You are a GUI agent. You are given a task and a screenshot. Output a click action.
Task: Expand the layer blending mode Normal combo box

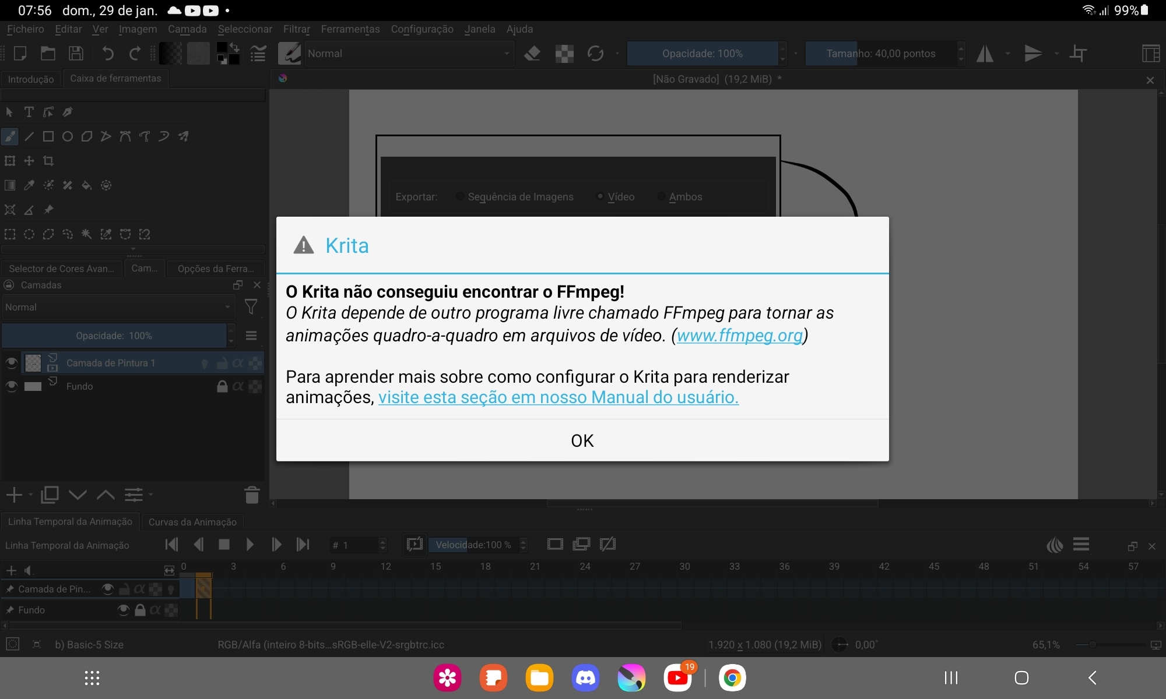click(117, 307)
